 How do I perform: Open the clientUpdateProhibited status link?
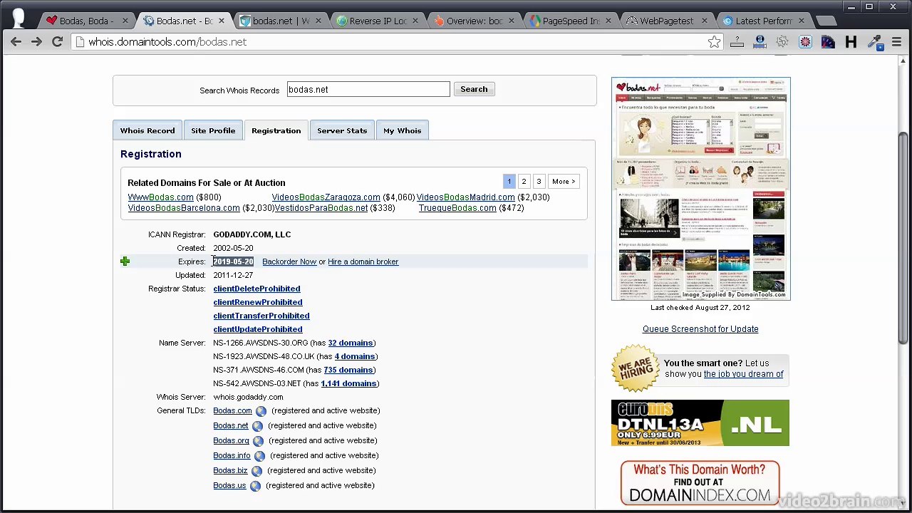coord(258,329)
